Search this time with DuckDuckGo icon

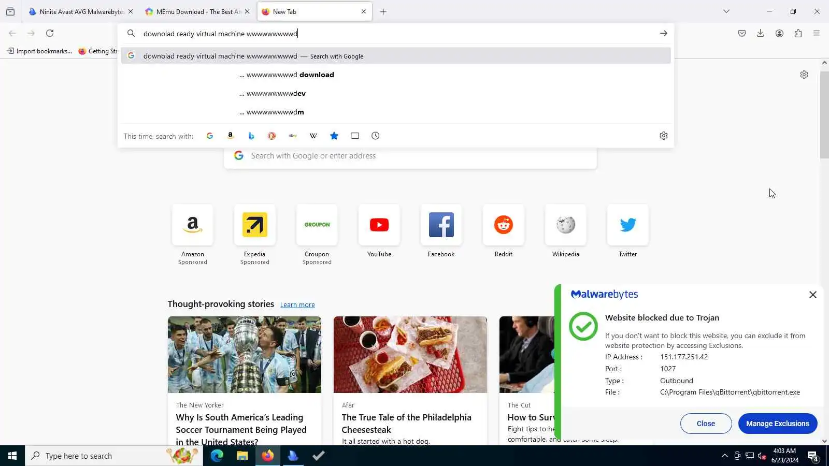pyautogui.click(x=271, y=136)
